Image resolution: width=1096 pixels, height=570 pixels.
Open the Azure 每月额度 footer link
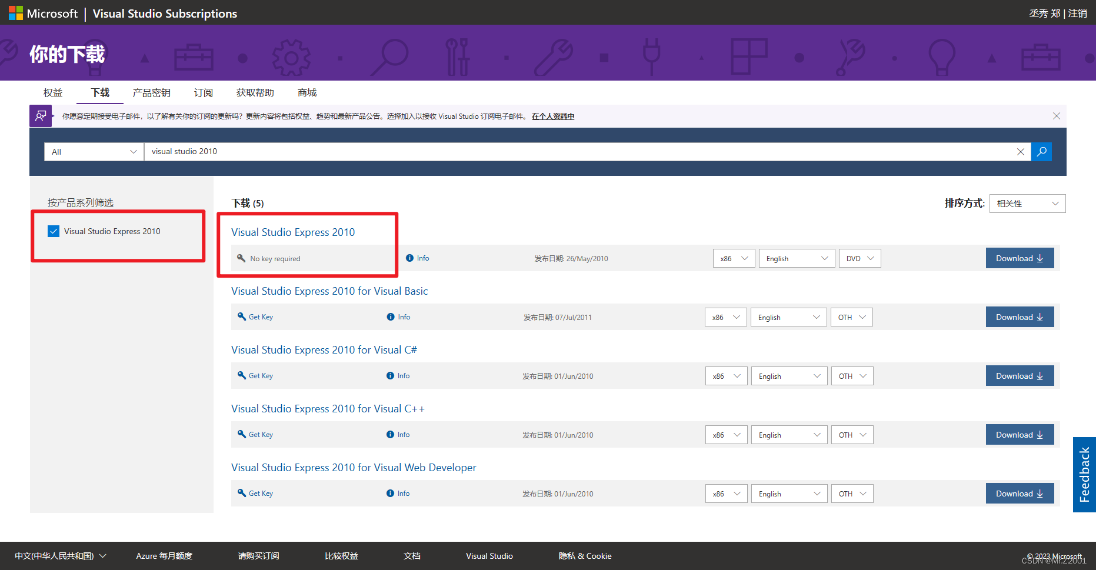[164, 556]
